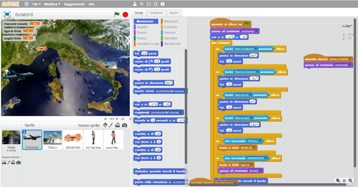Image resolution: width=358 pixels, height=187 pixels.
Task: Click the globe language icon
Action: pyautogui.click(x=27, y=4)
